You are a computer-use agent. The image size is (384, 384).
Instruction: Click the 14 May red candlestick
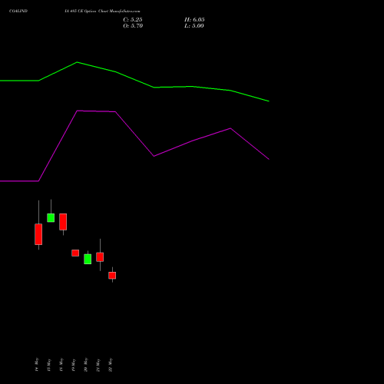[x=38, y=234]
